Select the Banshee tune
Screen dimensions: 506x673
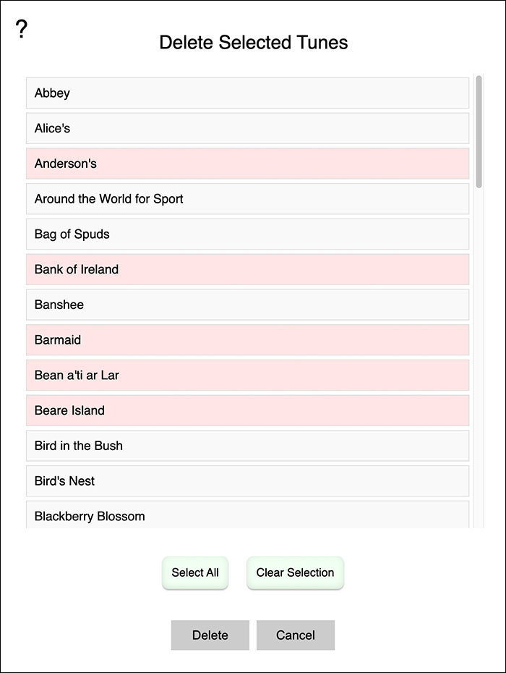click(x=247, y=305)
